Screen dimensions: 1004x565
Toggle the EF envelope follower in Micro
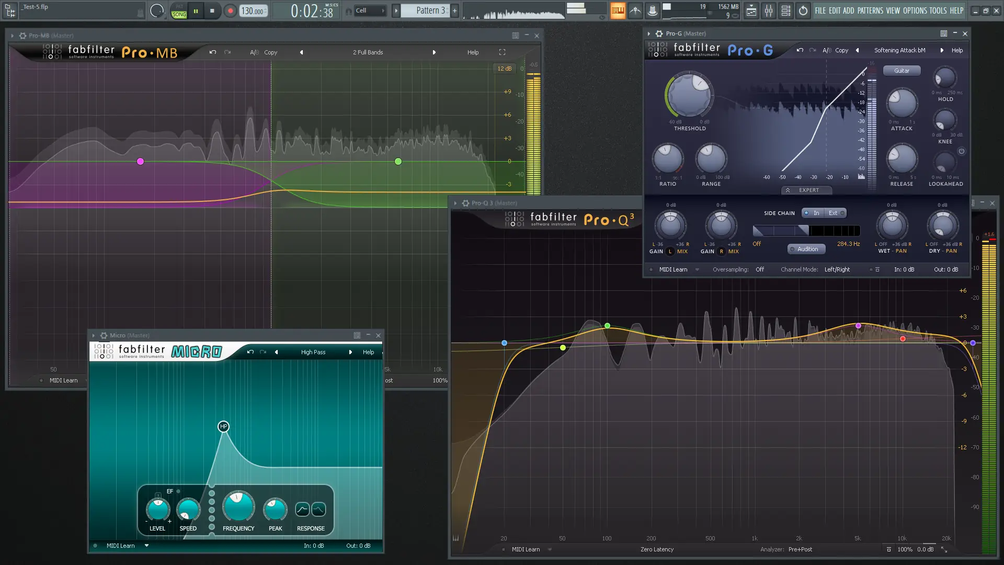pos(178,491)
